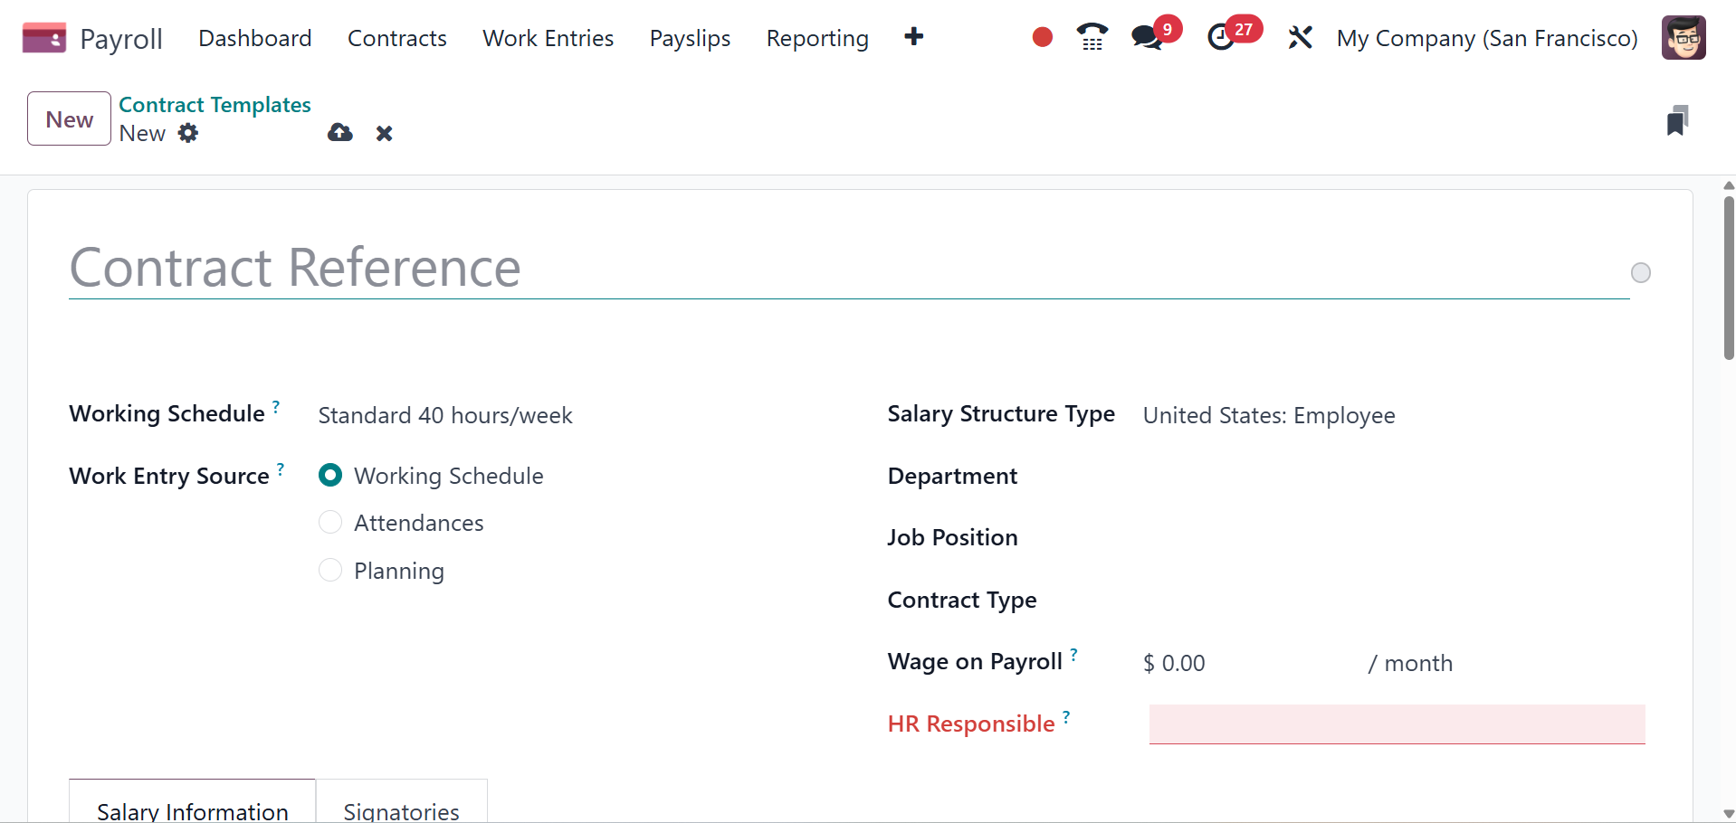
Task: Open the HR Responsible dropdown field
Action: pyautogui.click(x=1397, y=724)
